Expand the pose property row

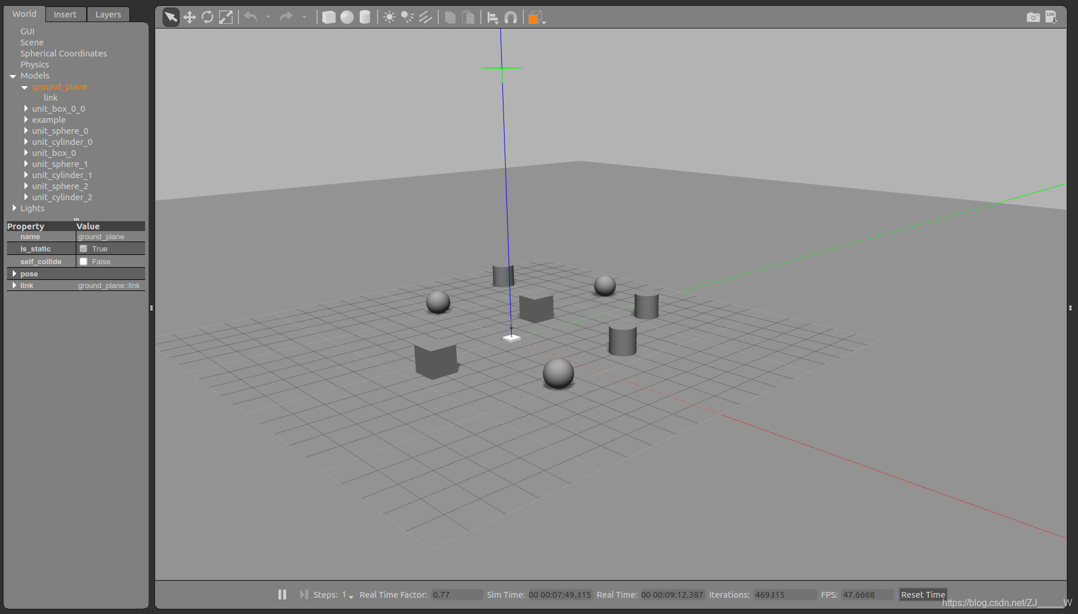click(x=14, y=274)
